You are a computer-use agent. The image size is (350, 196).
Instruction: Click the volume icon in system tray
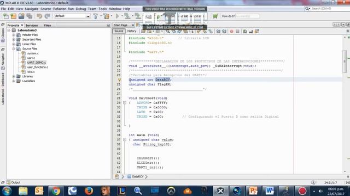[x=320, y=191]
